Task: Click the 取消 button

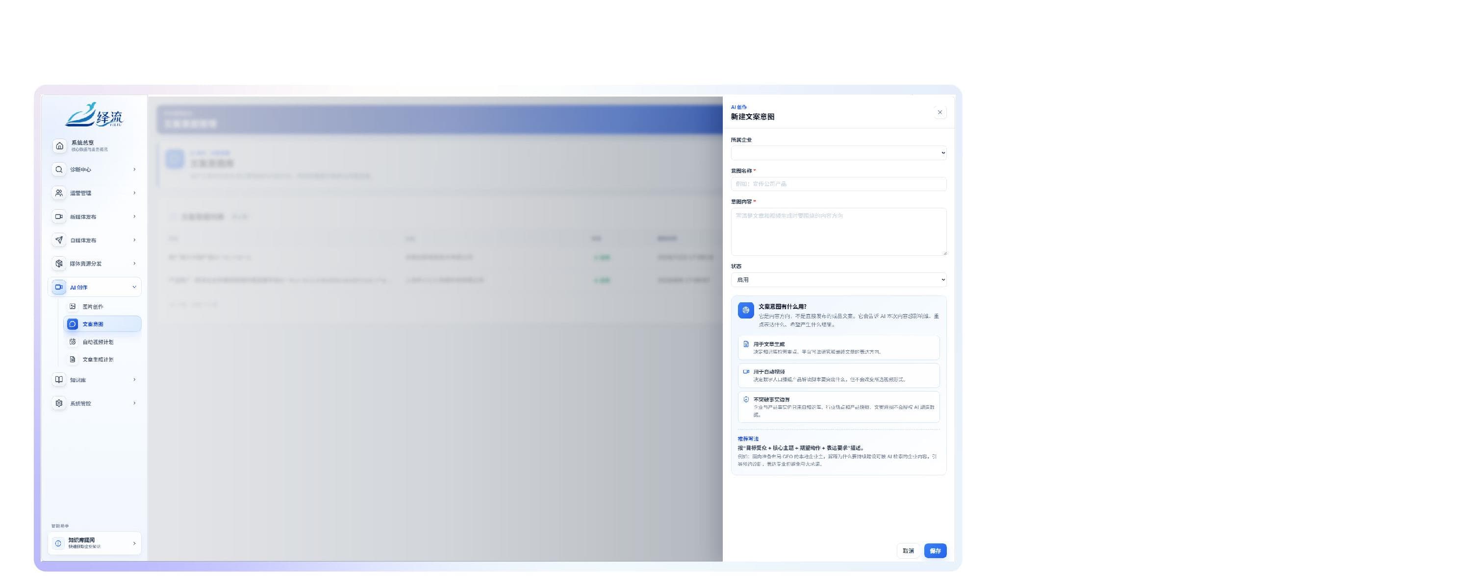Action: tap(908, 551)
